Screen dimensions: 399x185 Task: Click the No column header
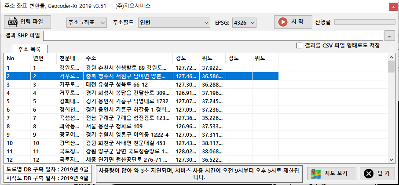18,58
